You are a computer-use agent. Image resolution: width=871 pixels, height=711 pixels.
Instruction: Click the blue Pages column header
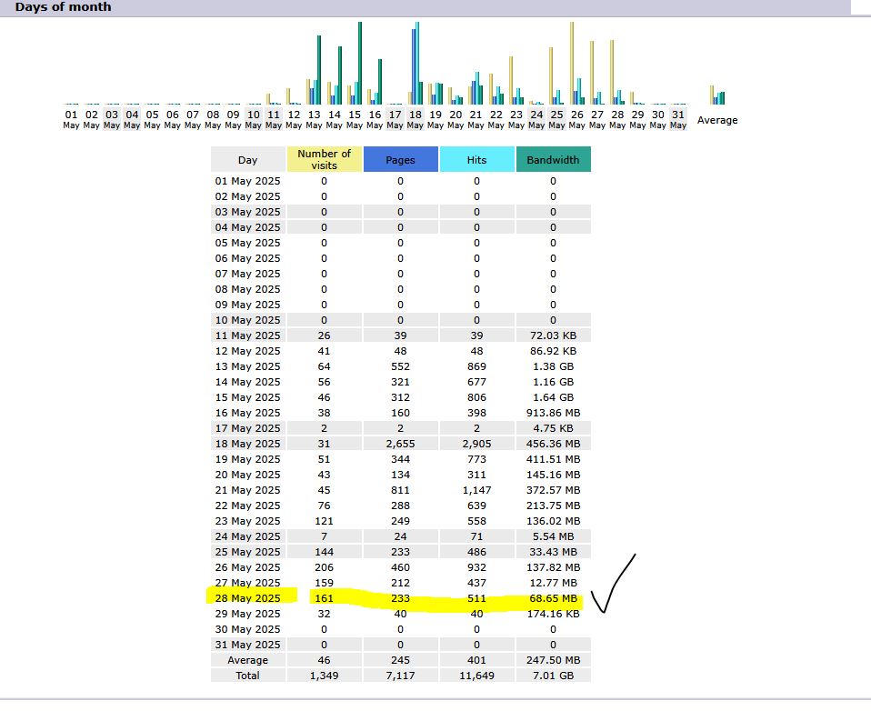pos(401,159)
